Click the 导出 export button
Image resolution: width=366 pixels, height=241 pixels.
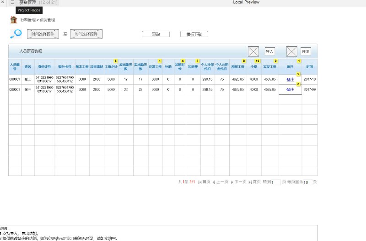click(x=306, y=51)
